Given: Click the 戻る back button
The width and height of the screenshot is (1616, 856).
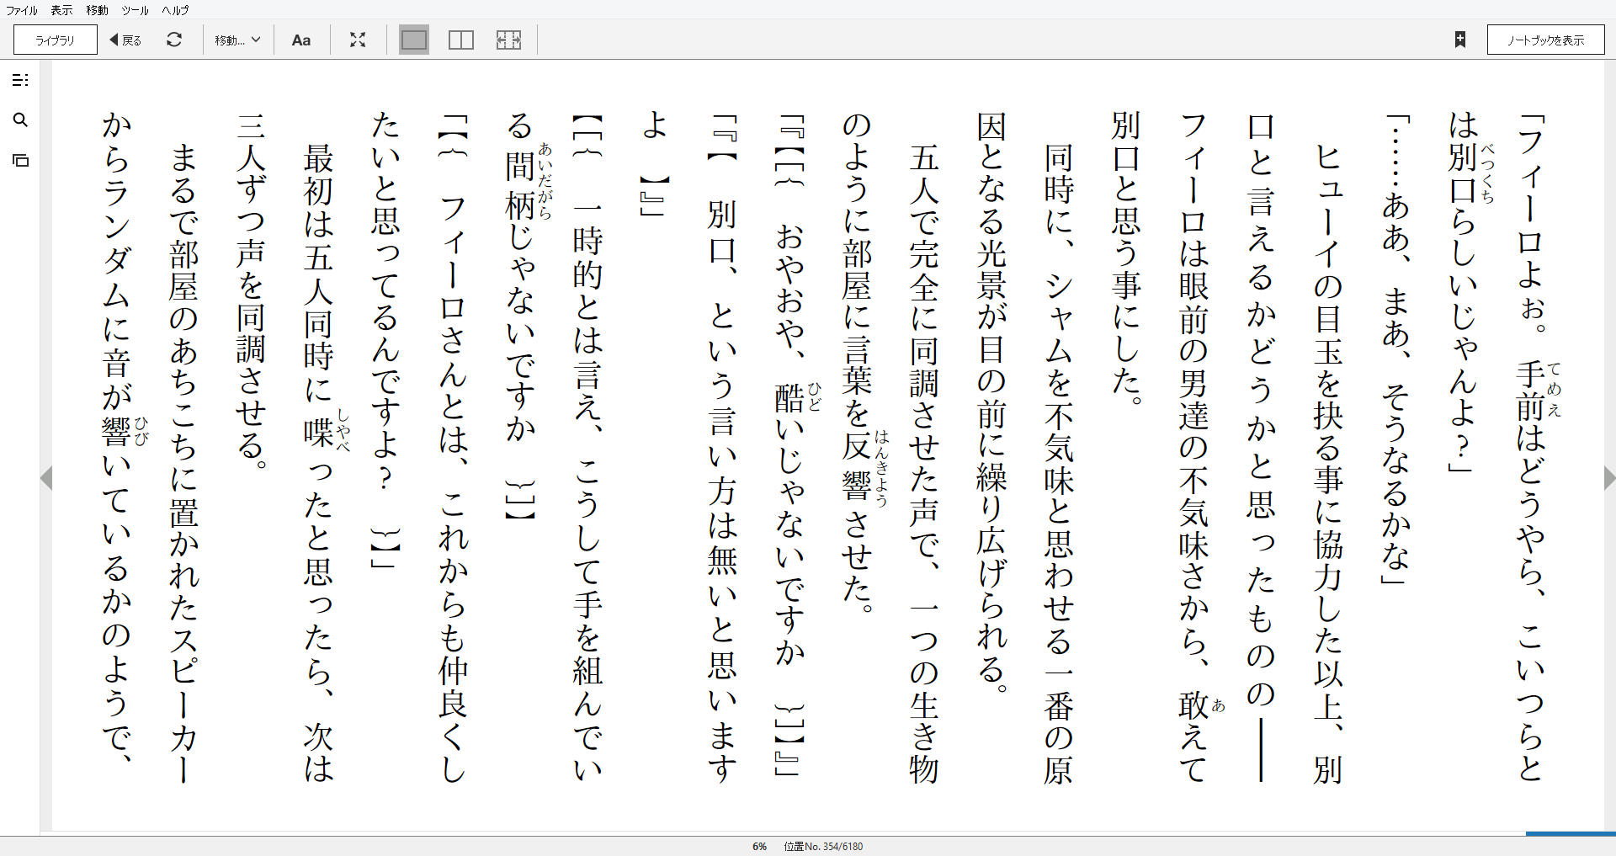Looking at the screenshot, I should [x=125, y=40].
